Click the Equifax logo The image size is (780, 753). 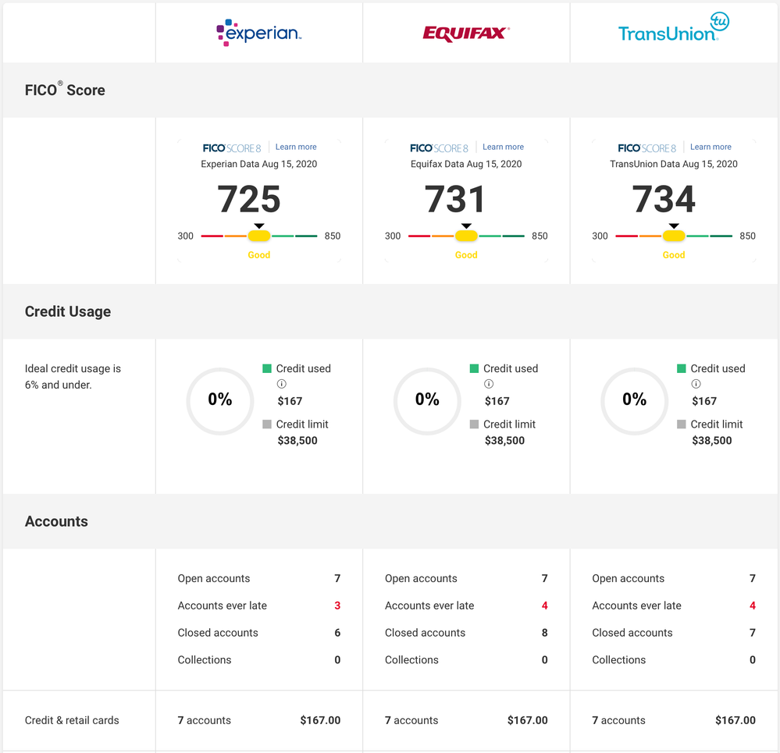(x=466, y=34)
